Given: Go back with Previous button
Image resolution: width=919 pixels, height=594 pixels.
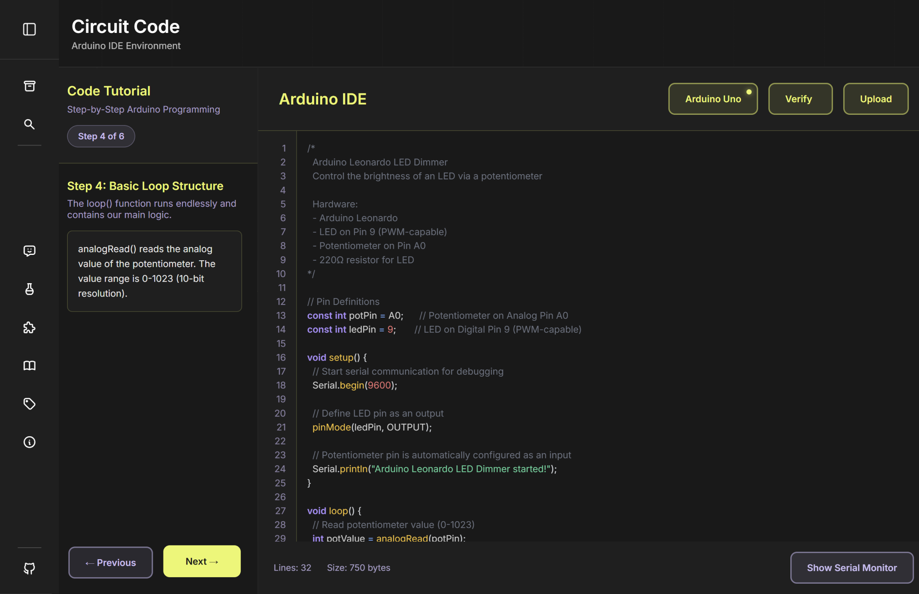Looking at the screenshot, I should 110,562.
